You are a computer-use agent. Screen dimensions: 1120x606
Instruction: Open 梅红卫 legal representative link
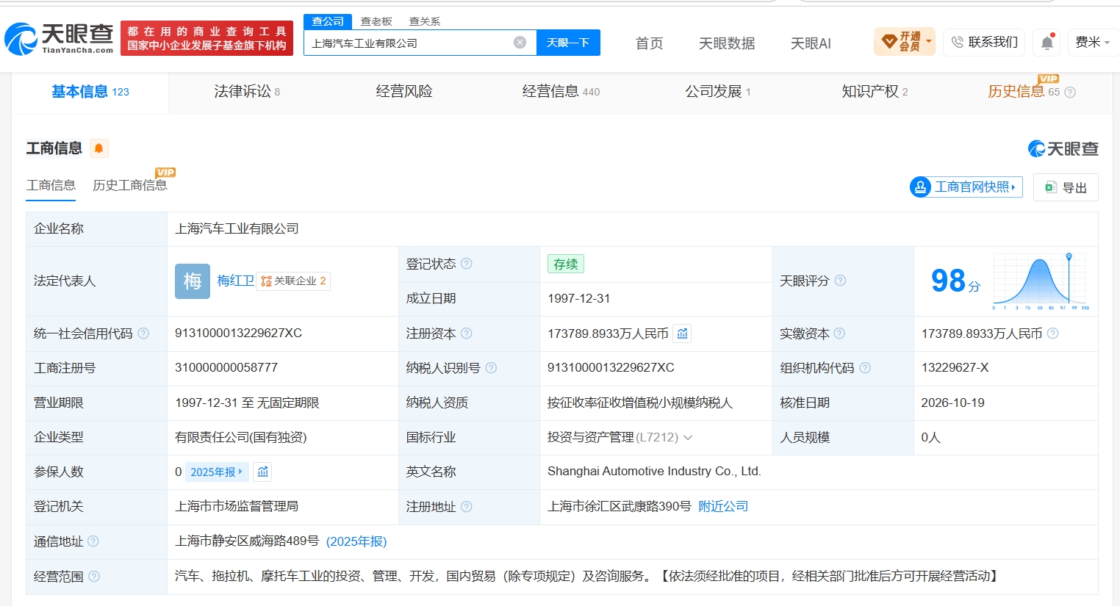[x=235, y=281]
